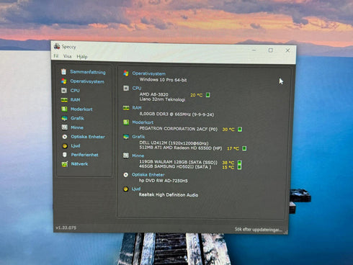Click the Grafik monitor icon in sidebar

pyautogui.click(x=64, y=118)
